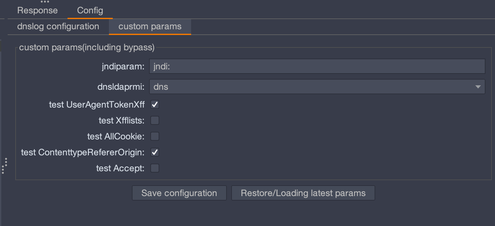Switch to the Response tab

tap(37, 11)
